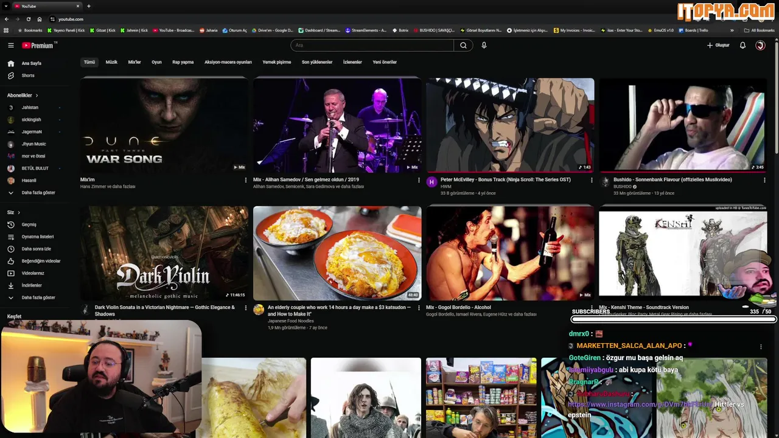Screen dimensions: 779x438
Task: Open options for Dark Violin Sonata video
Action: coord(246,308)
